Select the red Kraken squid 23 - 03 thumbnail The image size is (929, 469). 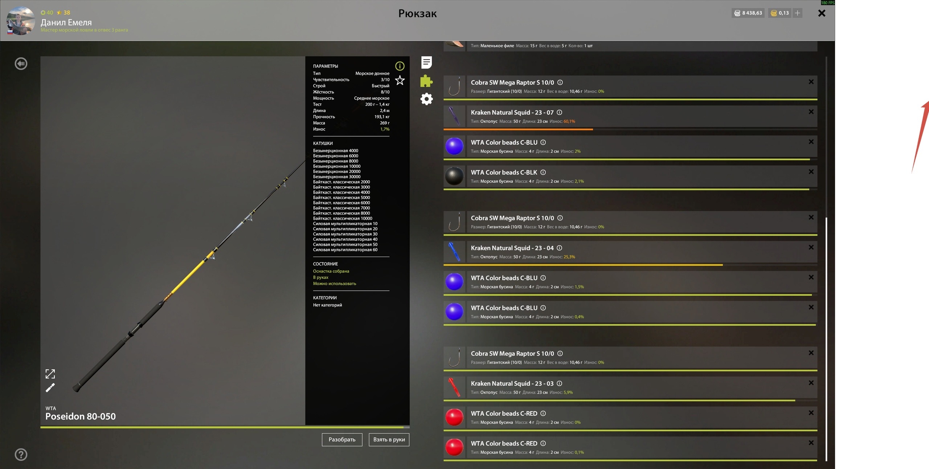click(x=454, y=387)
